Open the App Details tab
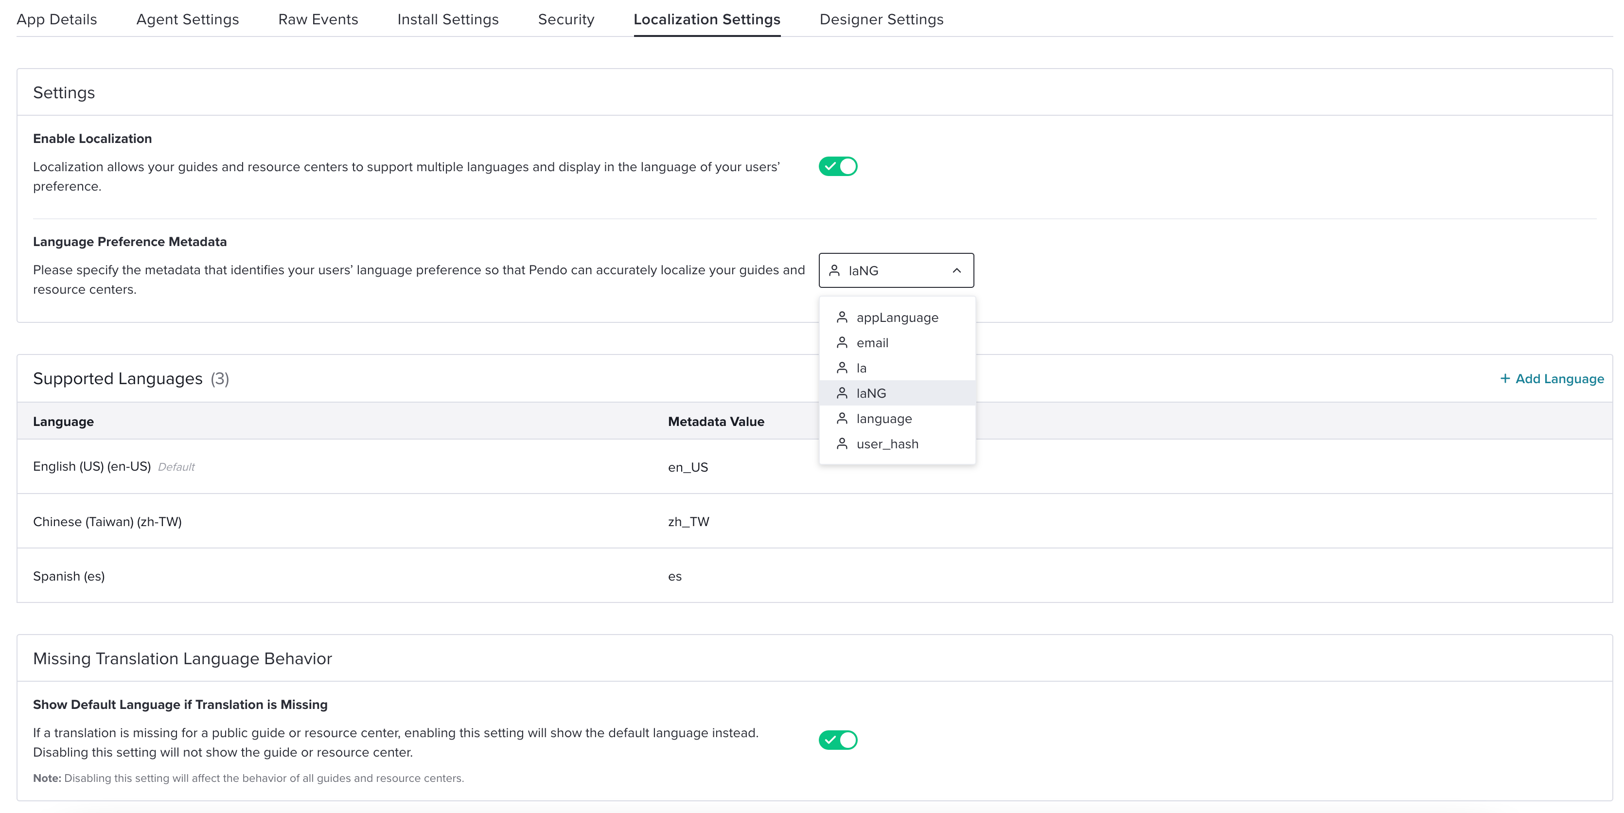This screenshot has width=1624, height=813. (57, 19)
